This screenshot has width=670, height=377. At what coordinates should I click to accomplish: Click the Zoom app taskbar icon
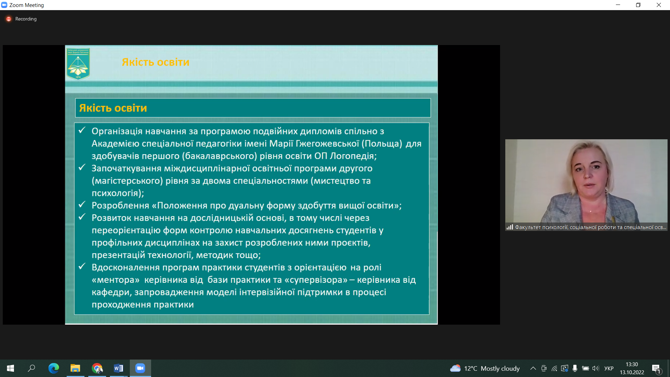point(140,368)
